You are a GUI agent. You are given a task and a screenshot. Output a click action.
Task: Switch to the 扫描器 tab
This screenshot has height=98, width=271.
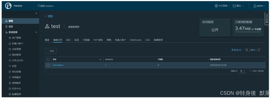point(86,40)
